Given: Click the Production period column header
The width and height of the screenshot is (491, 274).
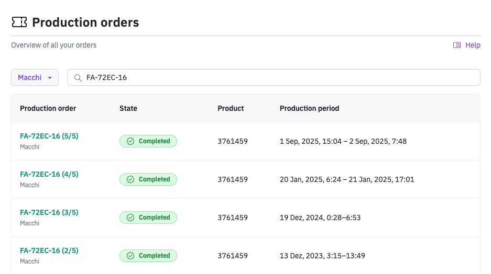Looking at the screenshot, I should [310, 108].
